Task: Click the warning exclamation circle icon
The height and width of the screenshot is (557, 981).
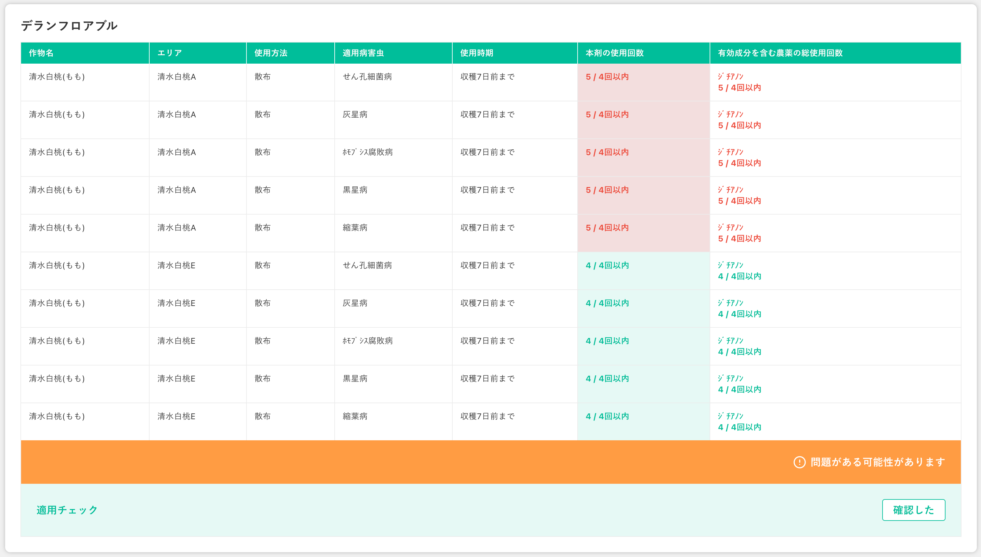Action: click(x=799, y=462)
